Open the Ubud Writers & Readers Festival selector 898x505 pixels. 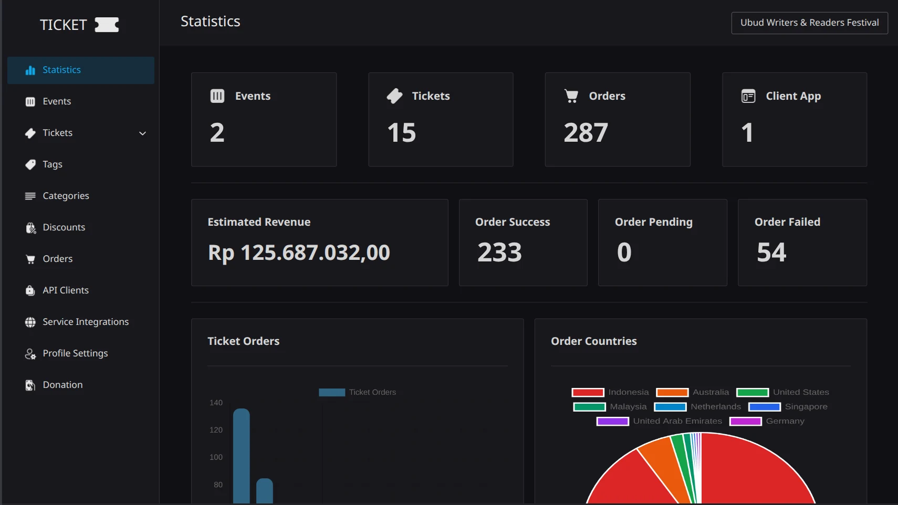coord(809,23)
